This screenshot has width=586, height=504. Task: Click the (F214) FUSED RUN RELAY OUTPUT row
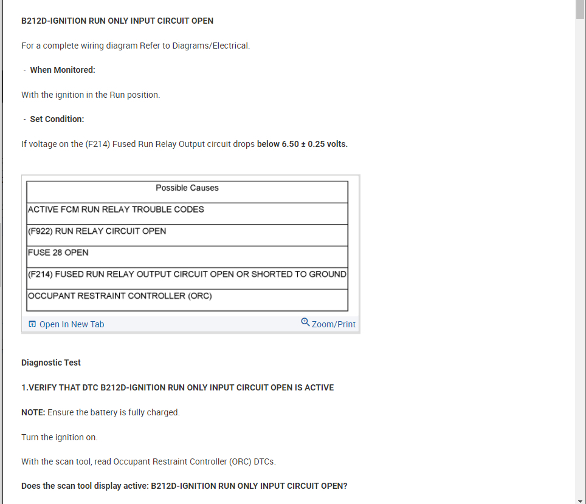point(187,274)
